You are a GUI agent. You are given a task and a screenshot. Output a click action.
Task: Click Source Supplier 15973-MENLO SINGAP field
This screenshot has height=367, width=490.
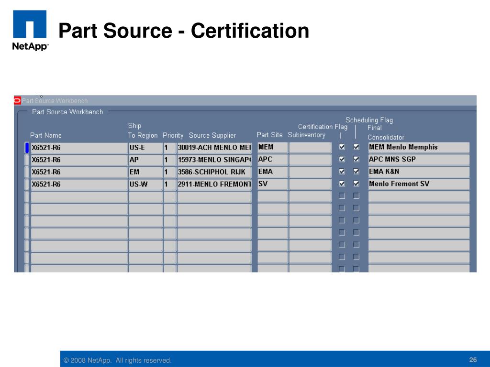[x=214, y=160]
